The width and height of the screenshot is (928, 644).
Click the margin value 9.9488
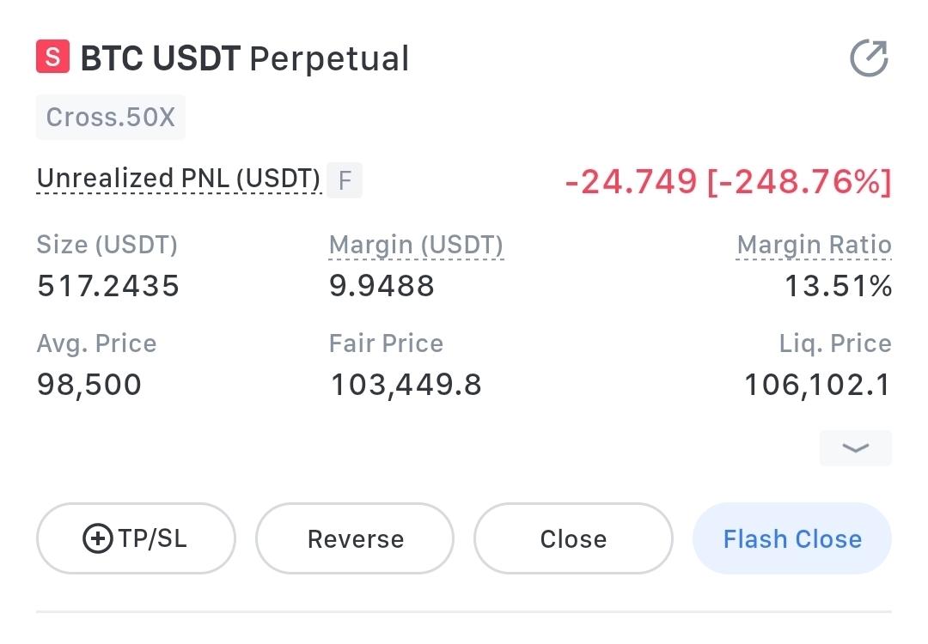tap(382, 286)
